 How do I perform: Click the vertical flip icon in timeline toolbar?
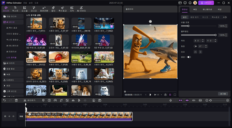79,100
